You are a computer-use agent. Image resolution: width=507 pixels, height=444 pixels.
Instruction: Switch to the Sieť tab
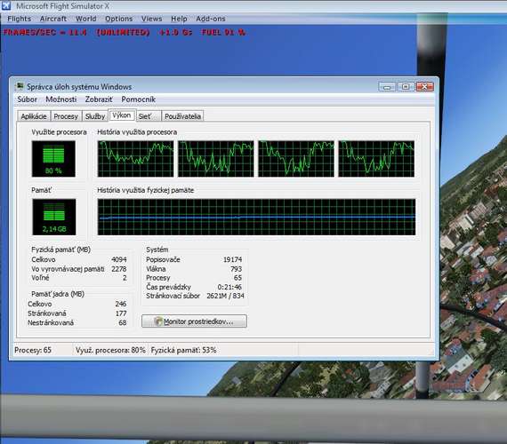[x=148, y=116]
